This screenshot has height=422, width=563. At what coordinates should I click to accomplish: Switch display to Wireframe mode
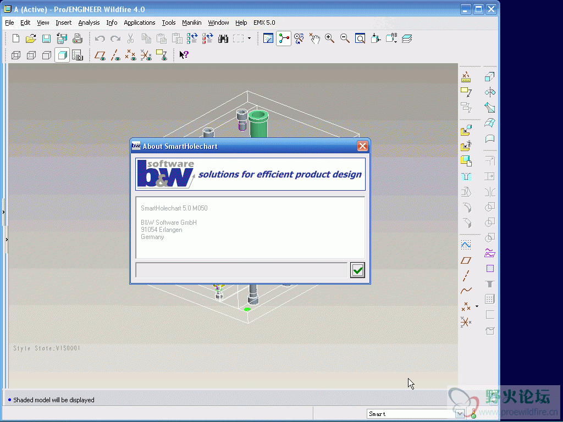16,55
